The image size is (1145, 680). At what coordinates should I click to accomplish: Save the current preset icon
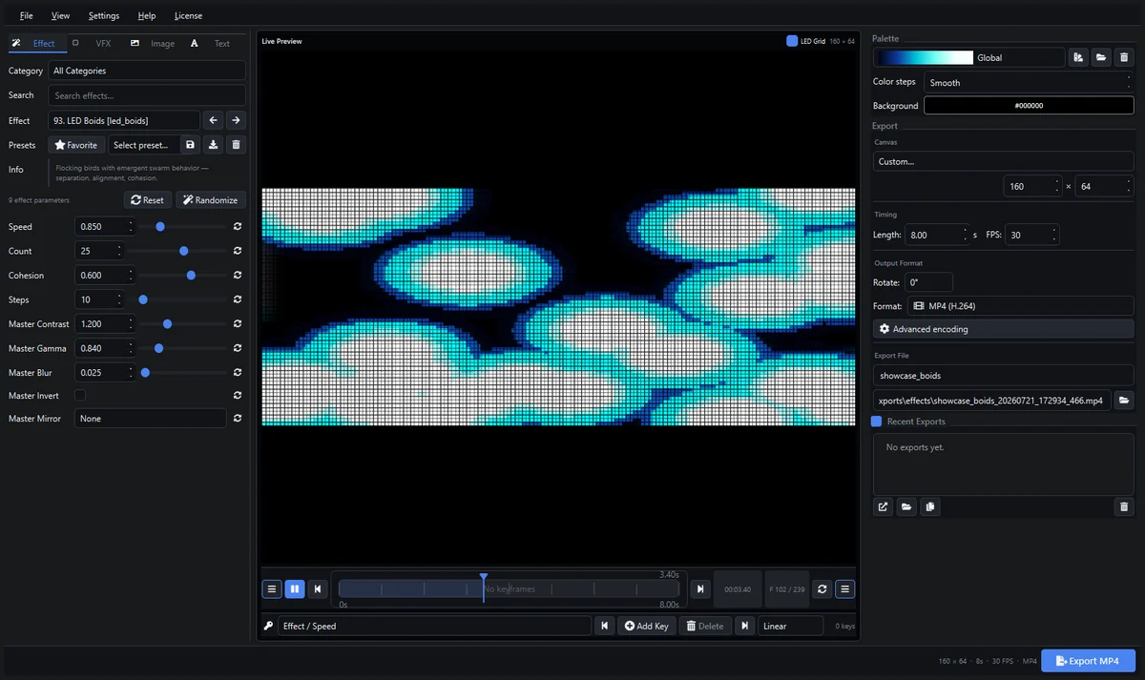(x=190, y=145)
